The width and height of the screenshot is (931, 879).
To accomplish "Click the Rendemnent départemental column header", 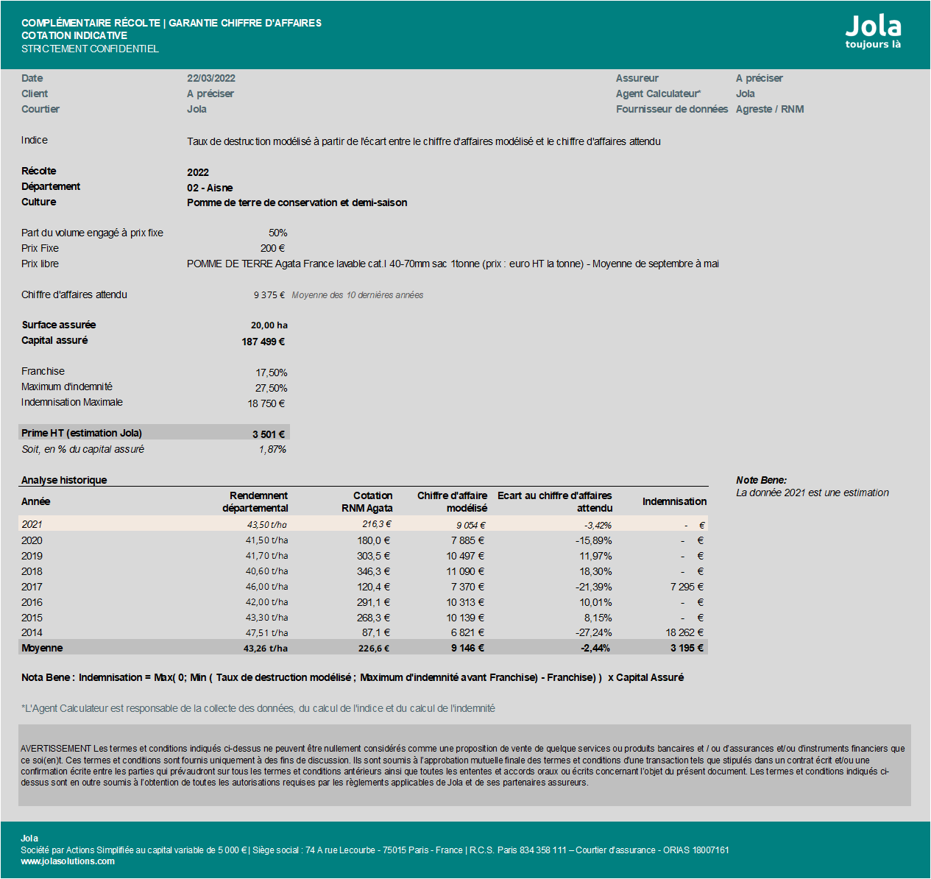I will pos(255,502).
